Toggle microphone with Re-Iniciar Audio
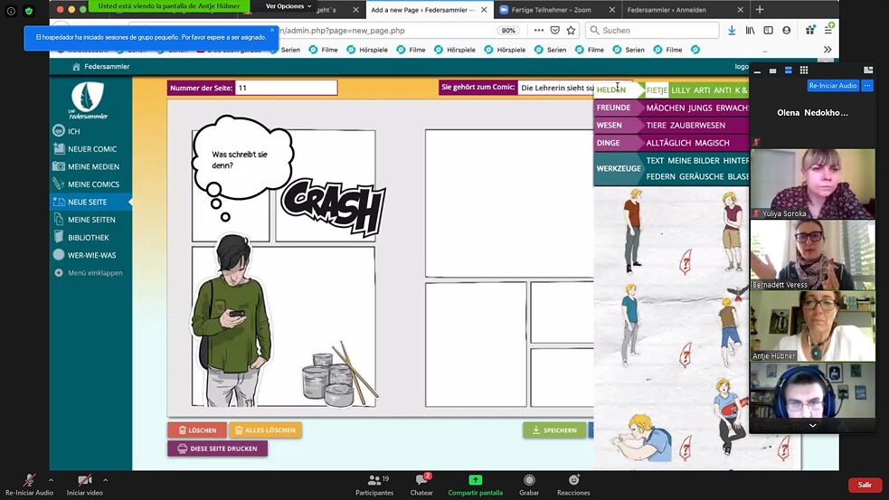889x500 pixels. (29, 480)
